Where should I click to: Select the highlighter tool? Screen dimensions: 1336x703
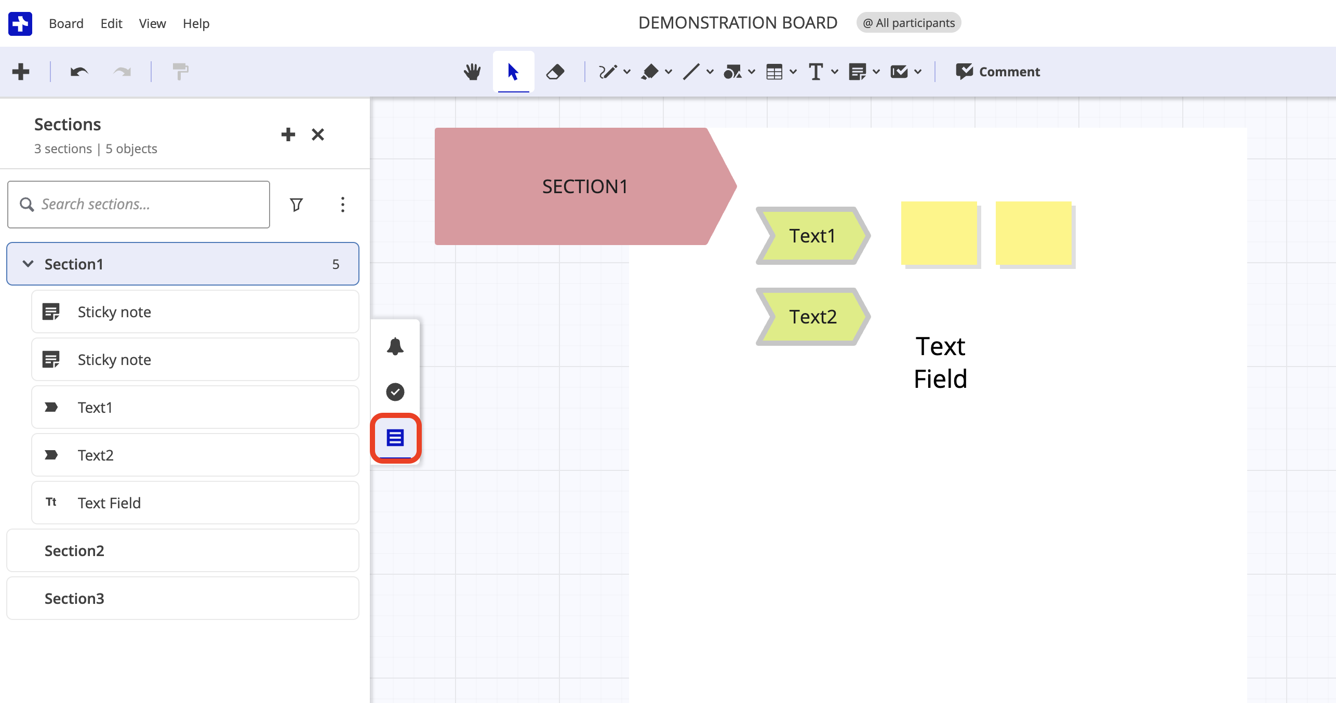(649, 72)
